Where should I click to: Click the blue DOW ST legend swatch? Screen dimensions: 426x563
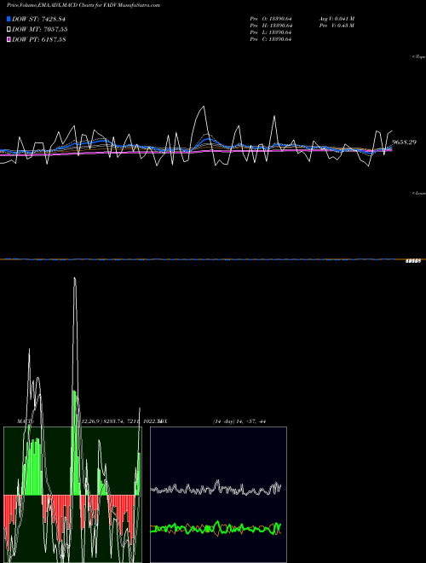point(9,19)
